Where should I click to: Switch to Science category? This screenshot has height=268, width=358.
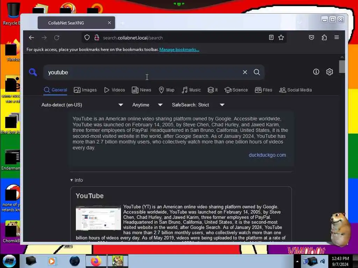(236, 90)
